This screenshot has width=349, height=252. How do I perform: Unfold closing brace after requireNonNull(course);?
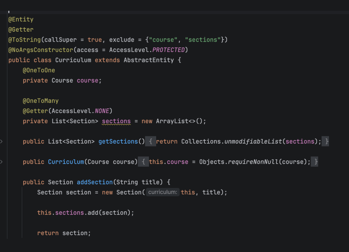click(315, 162)
